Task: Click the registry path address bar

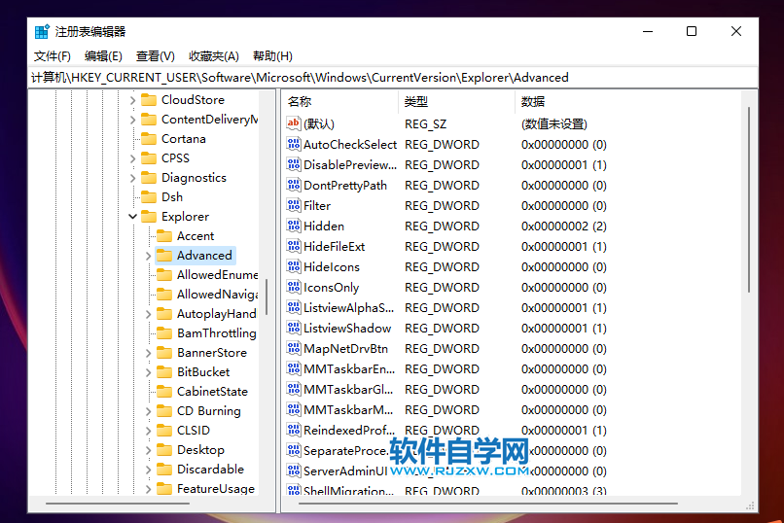Action: coord(393,78)
